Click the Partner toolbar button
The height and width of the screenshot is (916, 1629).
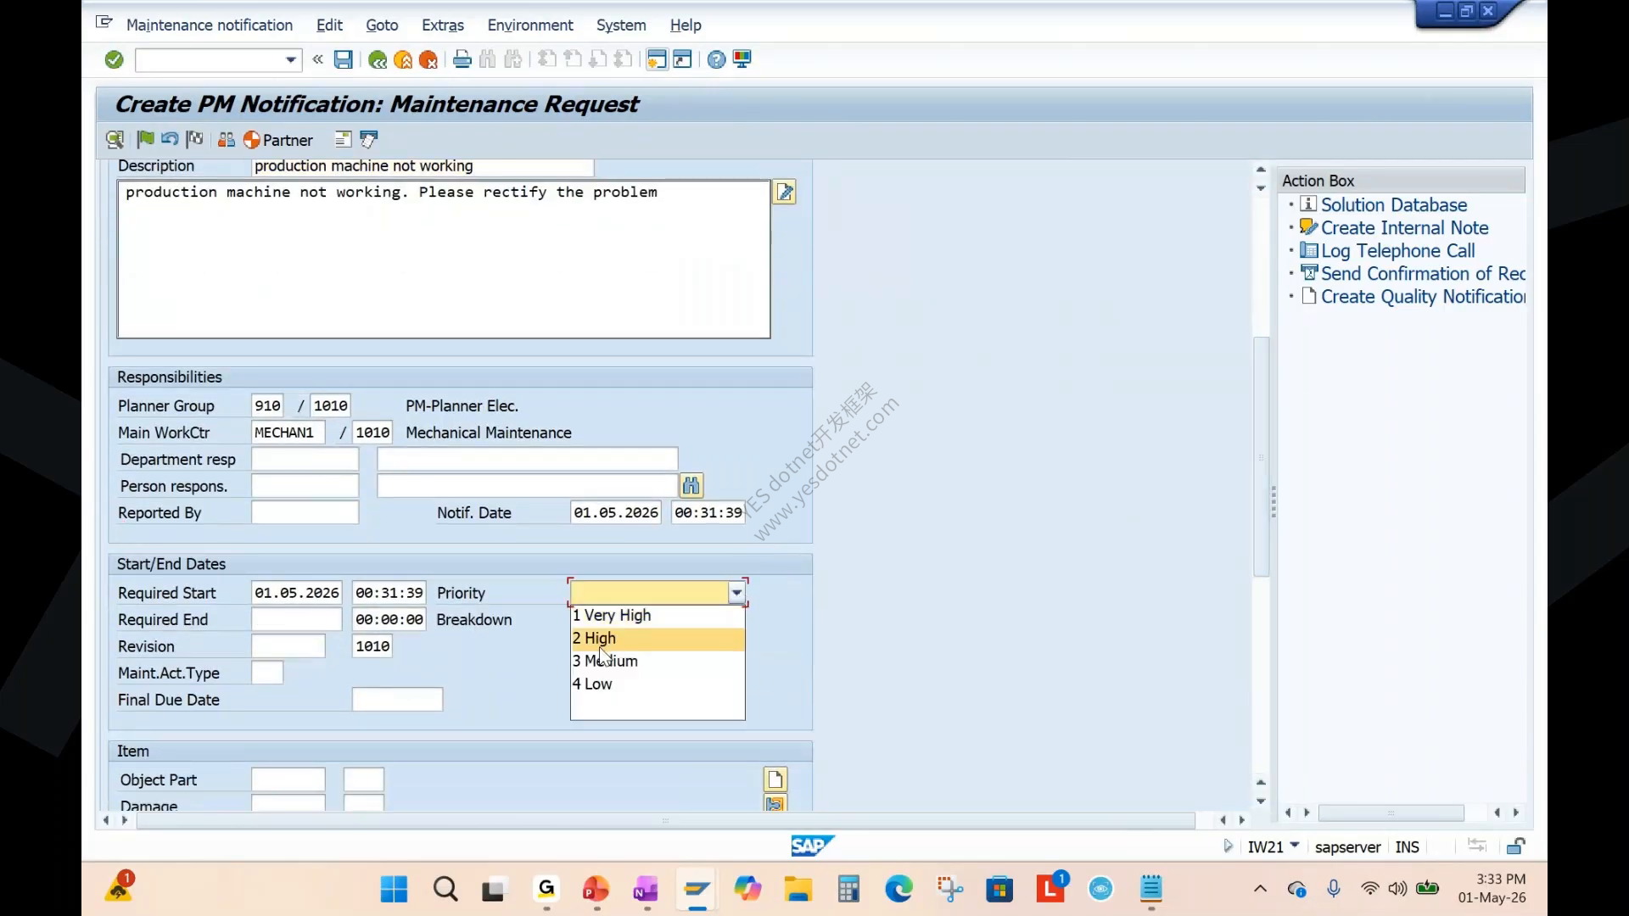pos(278,140)
